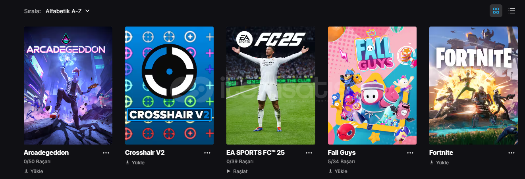This screenshot has width=525, height=179.
Task: Open Arcadegeddon three-dot options menu
Action: point(106,153)
